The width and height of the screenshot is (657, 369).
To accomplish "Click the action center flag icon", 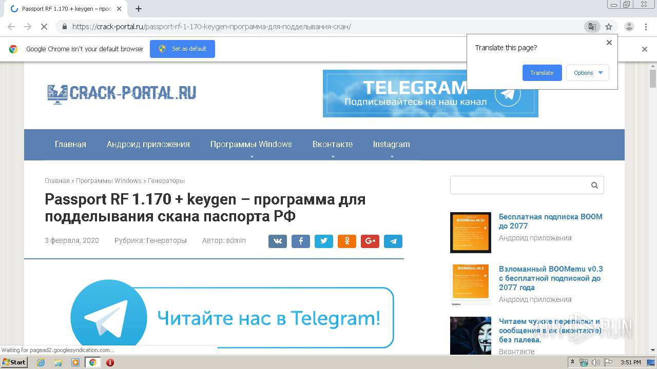I will click(x=607, y=362).
